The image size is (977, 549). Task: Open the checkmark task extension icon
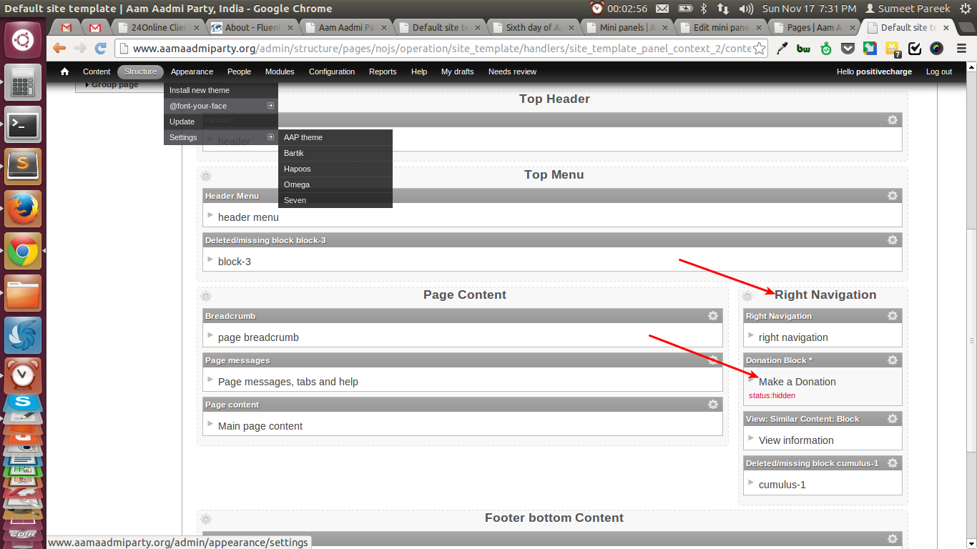(x=915, y=49)
